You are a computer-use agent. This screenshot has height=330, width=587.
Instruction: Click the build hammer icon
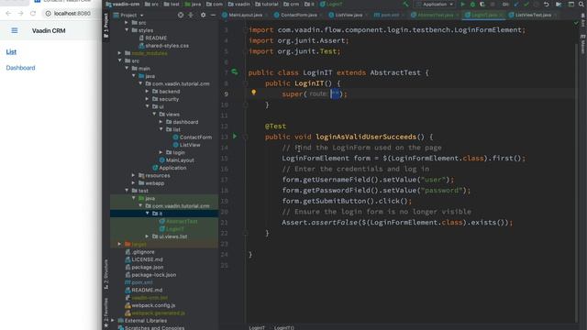405,4
